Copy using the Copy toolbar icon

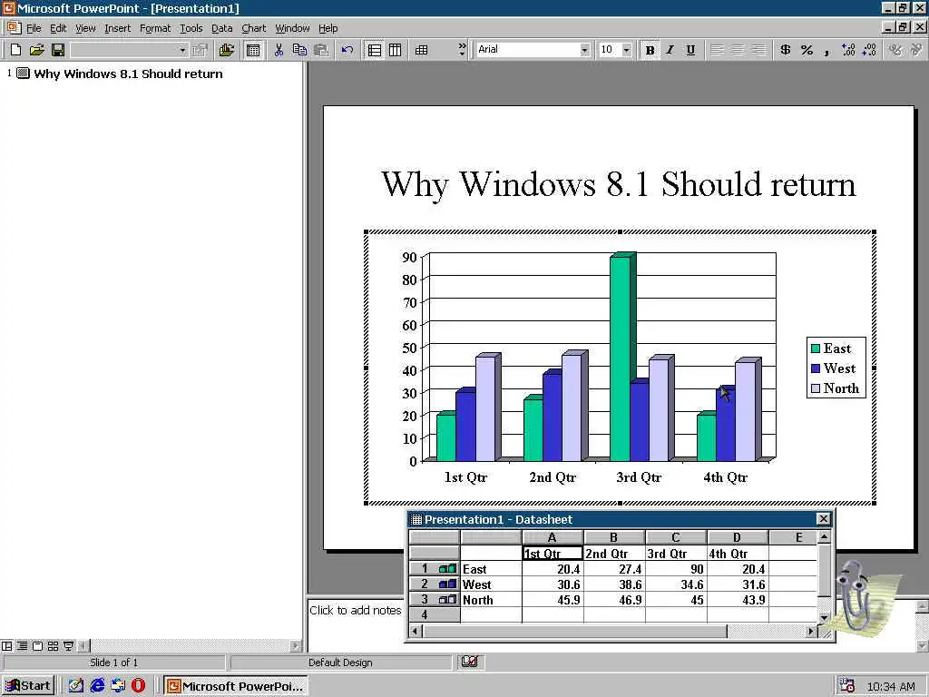point(299,50)
